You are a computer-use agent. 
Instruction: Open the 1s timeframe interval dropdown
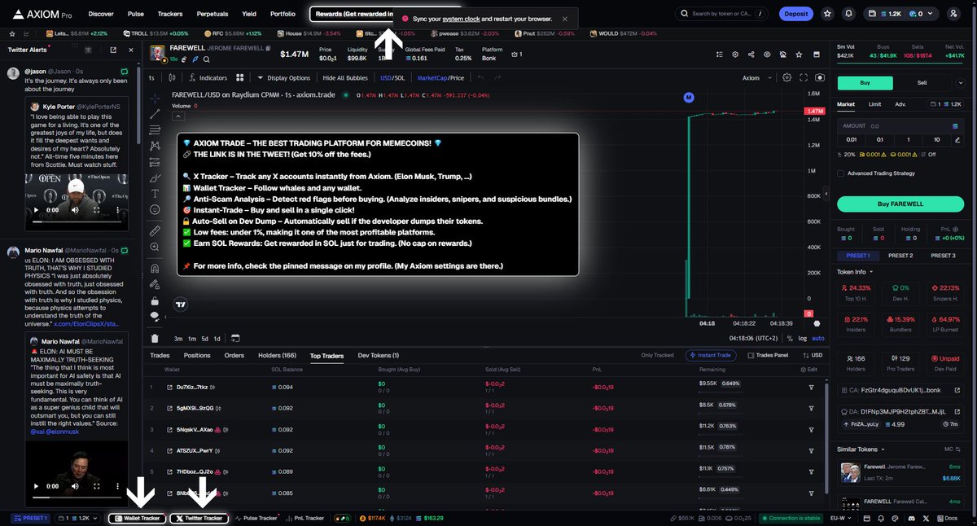click(x=151, y=78)
